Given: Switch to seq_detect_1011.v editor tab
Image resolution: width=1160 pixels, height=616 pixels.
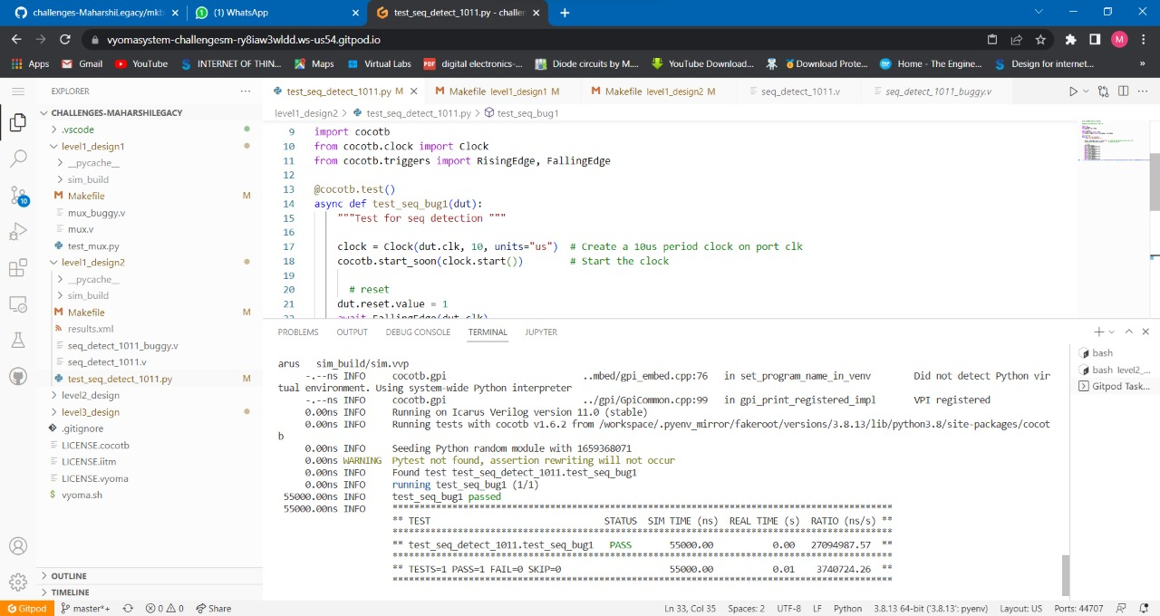Looking at the screenshot, I should [800, 91].
